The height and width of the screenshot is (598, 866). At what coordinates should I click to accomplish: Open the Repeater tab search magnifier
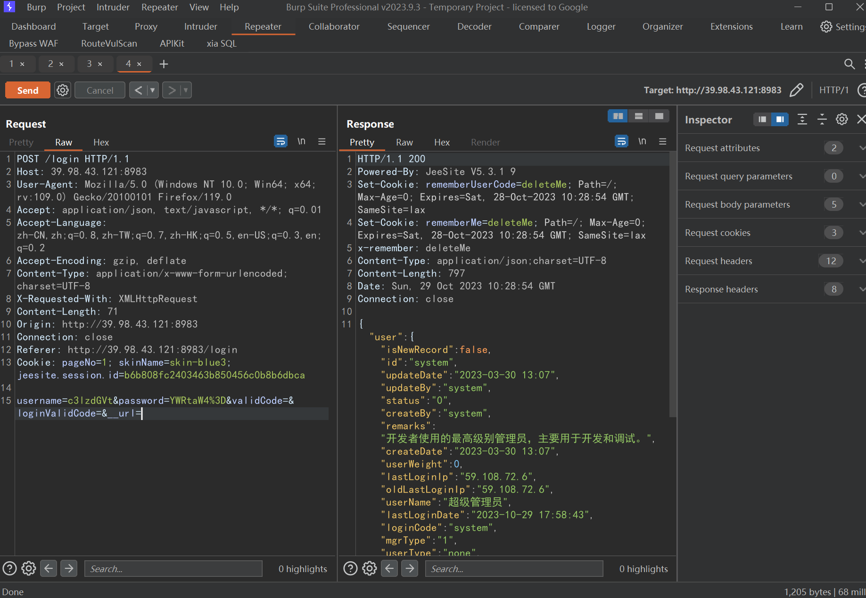point(849,64)
